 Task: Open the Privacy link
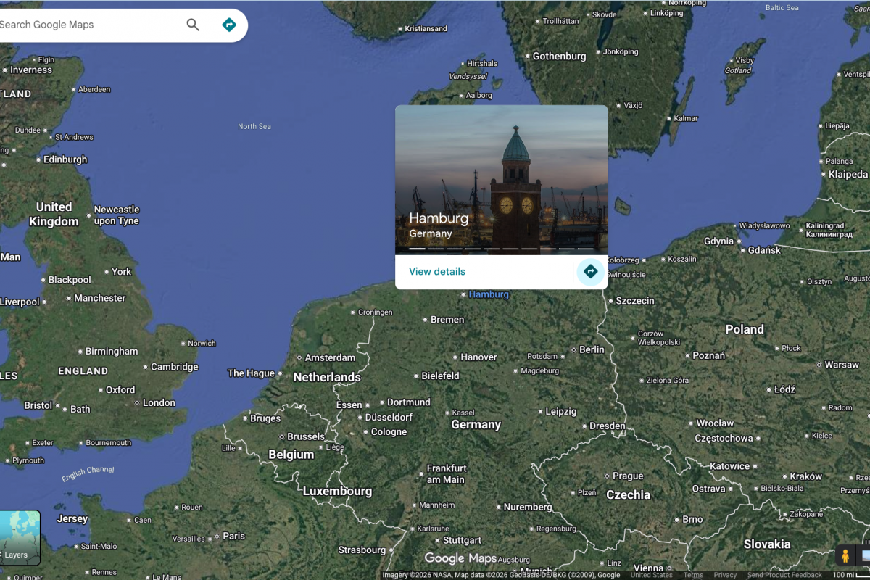point(725,573)
